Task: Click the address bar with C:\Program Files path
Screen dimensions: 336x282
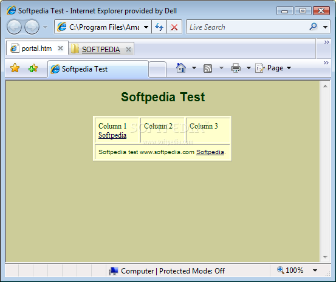Action: [x=99, y=27]
